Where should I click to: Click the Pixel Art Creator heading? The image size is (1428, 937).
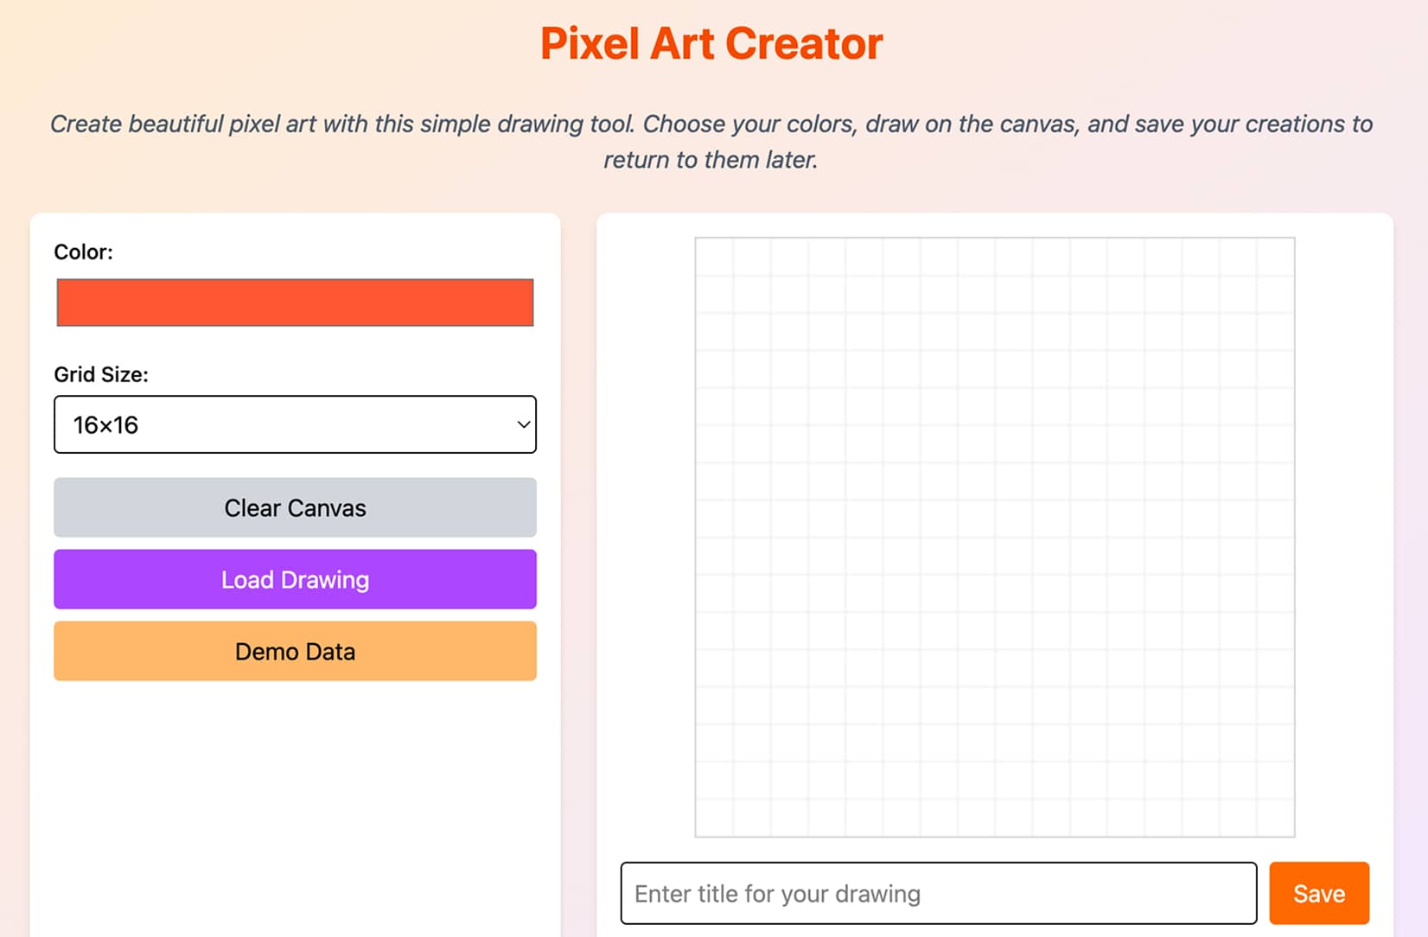click(711, 44)
